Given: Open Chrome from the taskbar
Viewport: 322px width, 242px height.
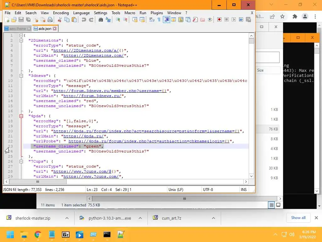Looking at the screenshot, I should point(38,234).
